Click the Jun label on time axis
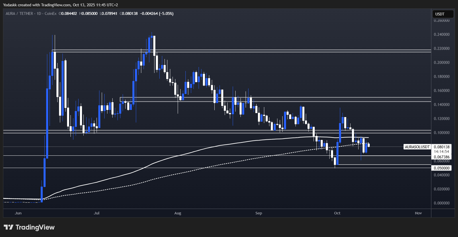 tap(18, 213)
